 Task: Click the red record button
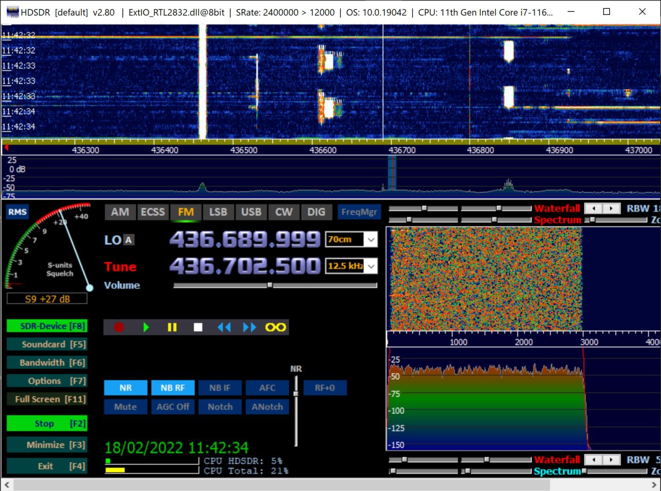[x=119, y=327]
